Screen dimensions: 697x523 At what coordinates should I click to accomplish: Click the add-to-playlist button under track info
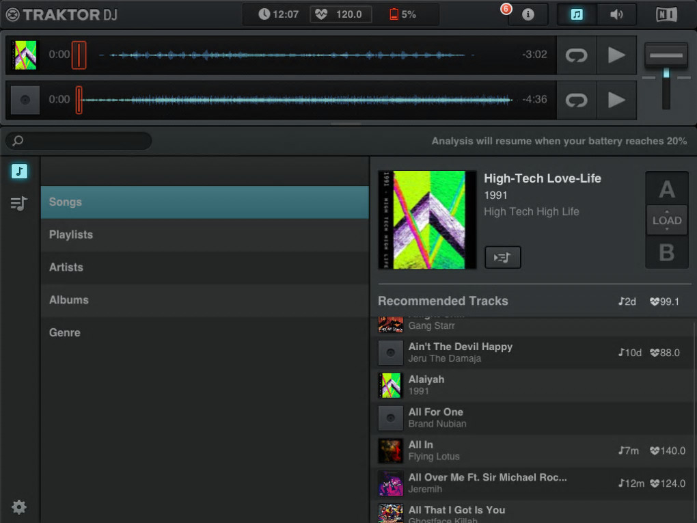point(503,257)
